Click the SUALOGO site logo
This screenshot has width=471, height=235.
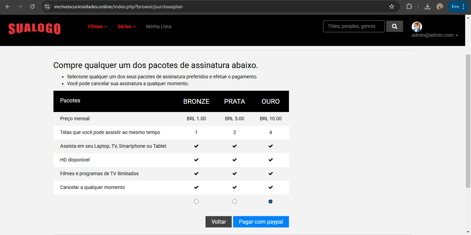pyautogui.click(x=34, y=29)
